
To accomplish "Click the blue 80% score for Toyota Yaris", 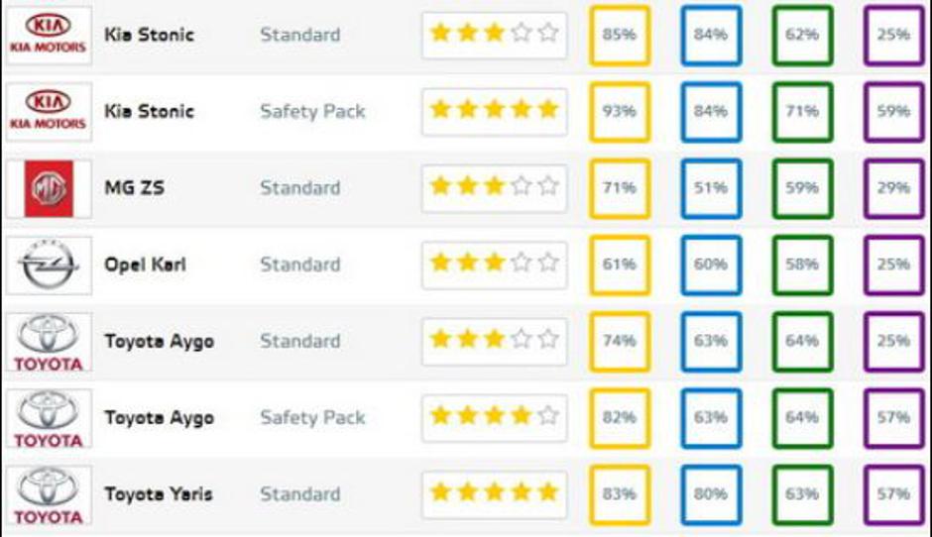I will (711, 493).
